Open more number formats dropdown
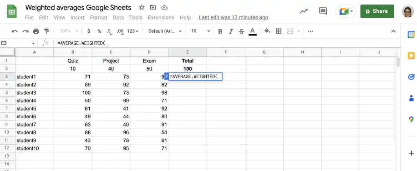 (x=133, y=31)
